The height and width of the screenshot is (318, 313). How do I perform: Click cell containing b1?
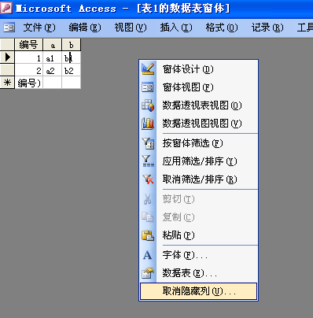72,57
